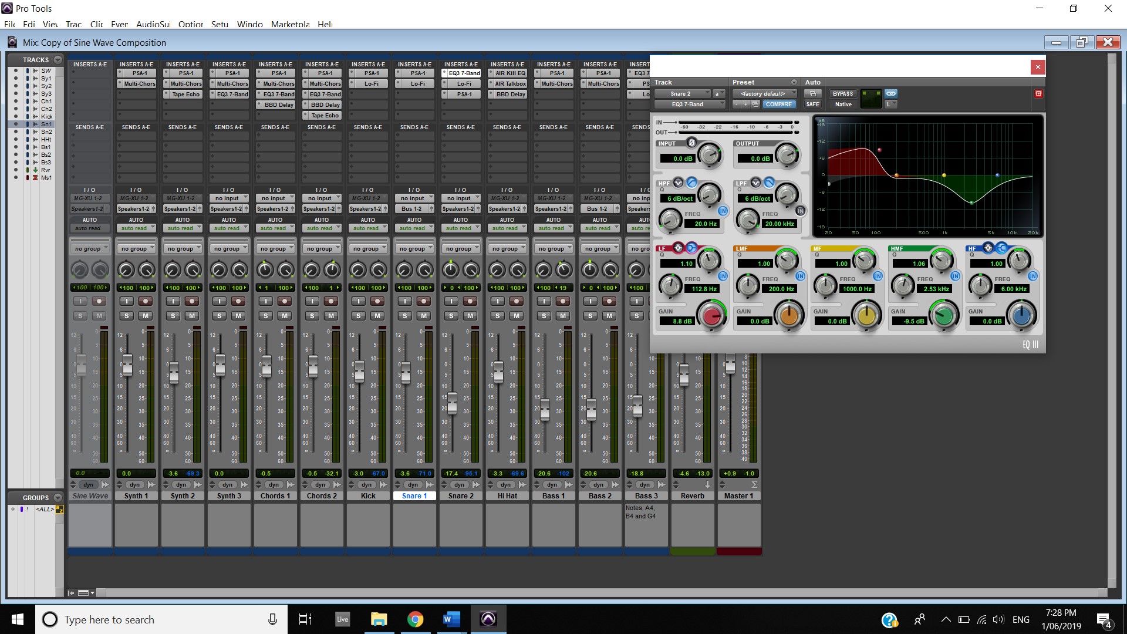Click the input phase invert icon
Screen dimensions: 1127x634
click(691, 143)
